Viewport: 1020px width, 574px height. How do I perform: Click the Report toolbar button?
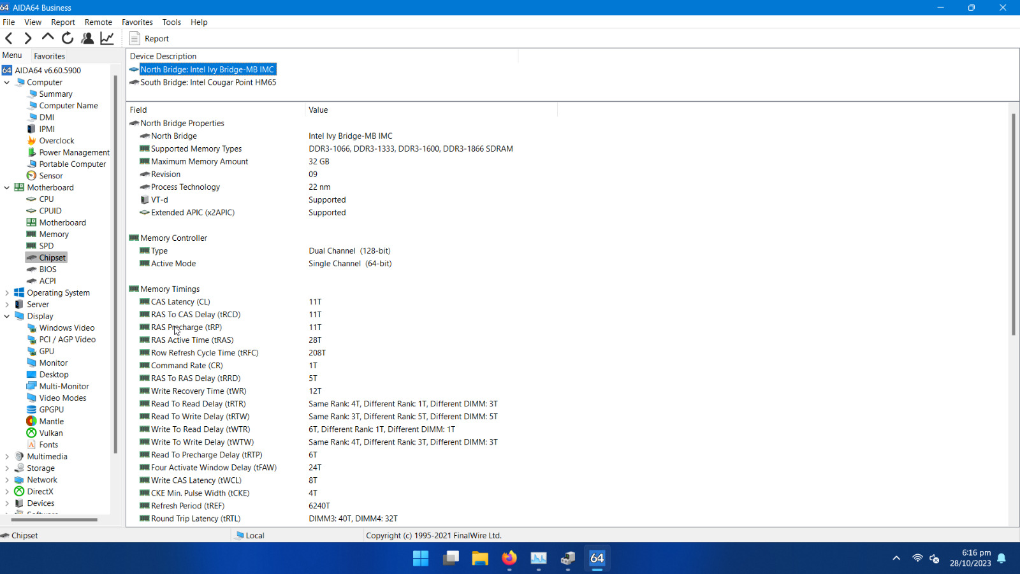pyautogui.click(x=149, y=38)
